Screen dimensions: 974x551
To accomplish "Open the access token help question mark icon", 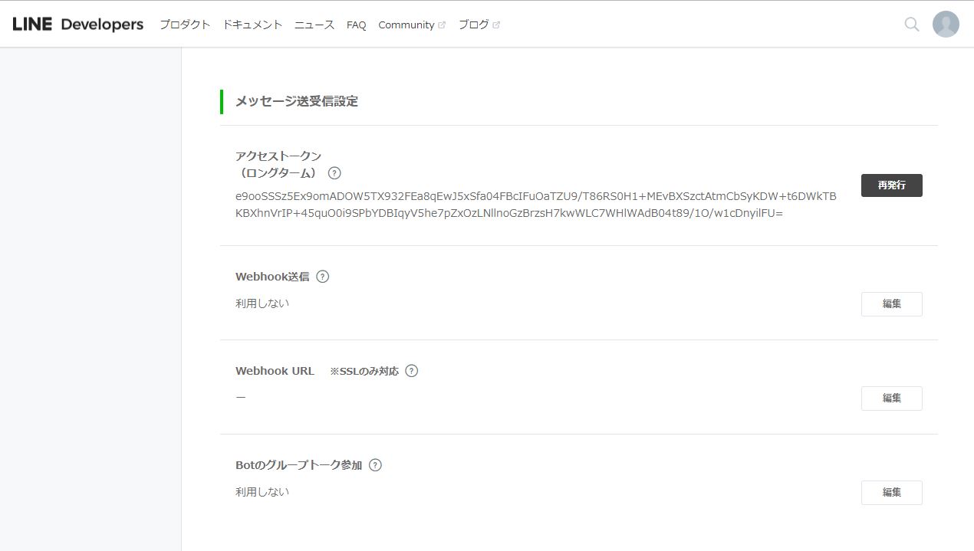I will point(334,173).
